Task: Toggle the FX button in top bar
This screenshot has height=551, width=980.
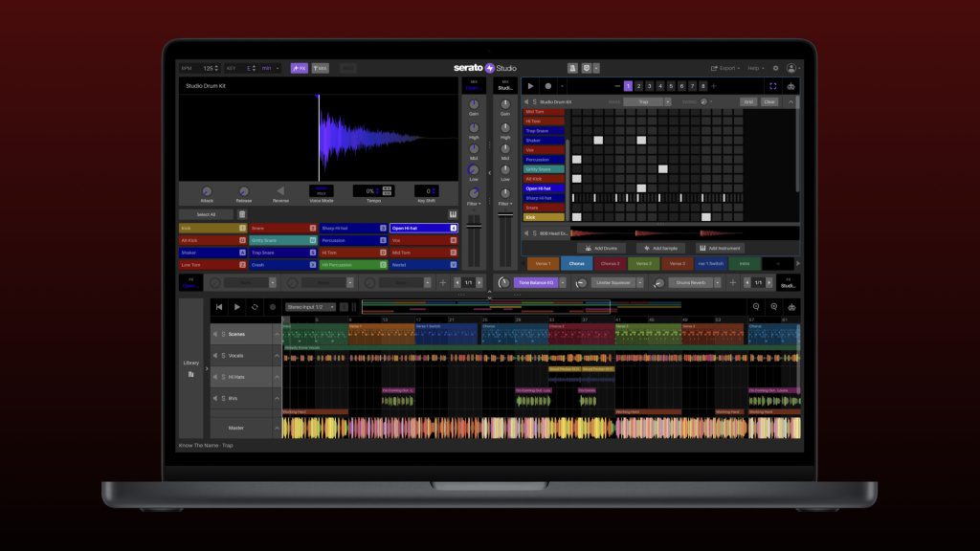Action: [x=300, y=68]
